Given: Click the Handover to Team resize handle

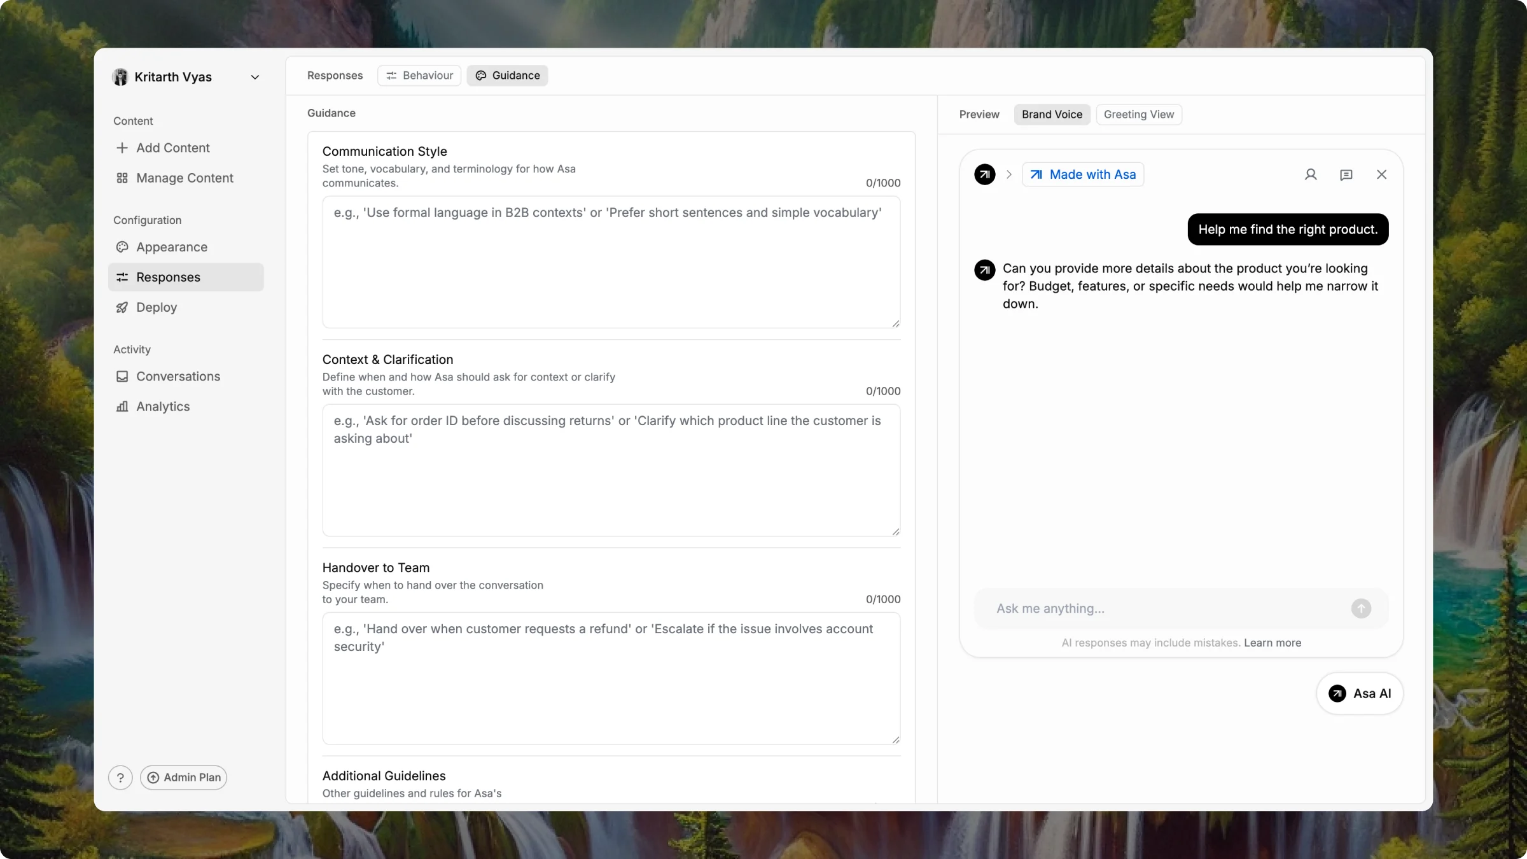Looking at the screenshot, I should (896, 740).
